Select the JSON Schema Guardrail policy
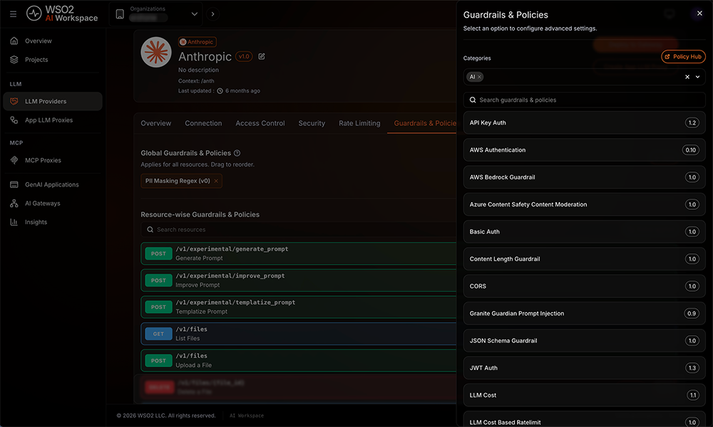 pyautogui.click(x=585, y=341)
